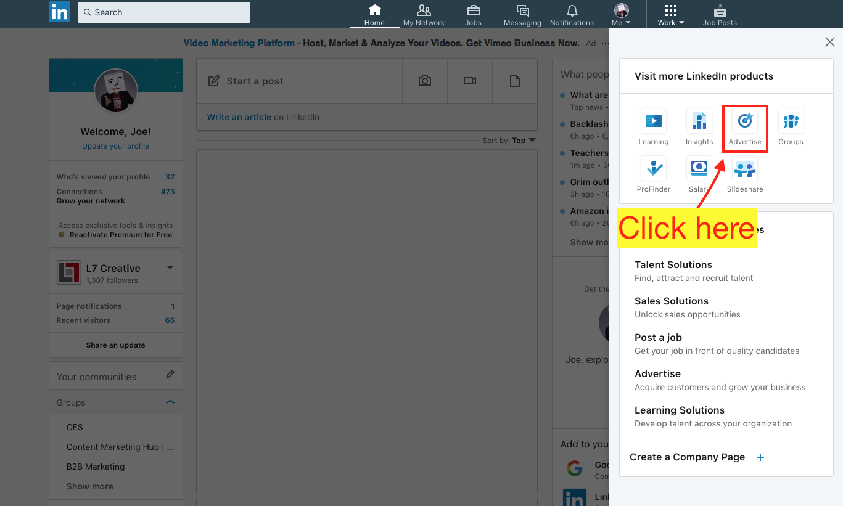Close the Work side panel

830,42
